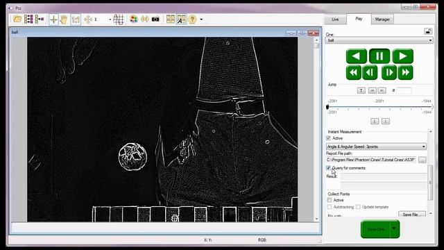Set the zoom to 1:1 actual size
Screen dimensions: 444x250
[x=76, y=19]
